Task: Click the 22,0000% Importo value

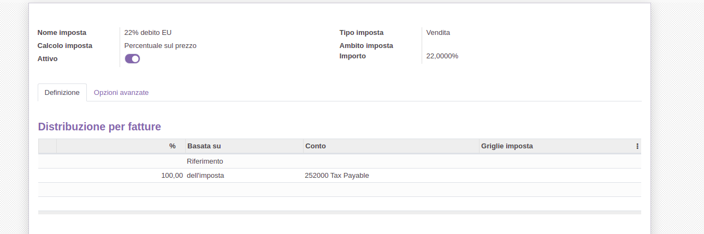Action: [x=442, y=56]
